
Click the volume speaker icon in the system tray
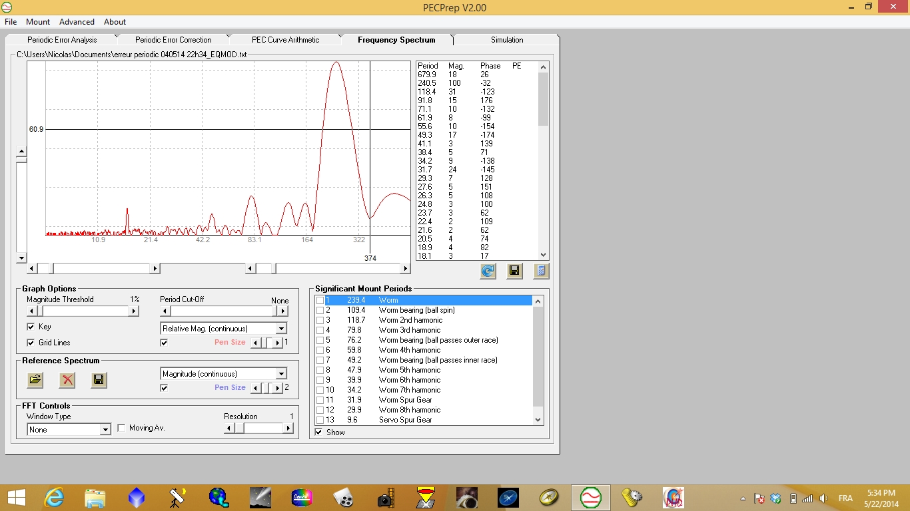point(824,498)
